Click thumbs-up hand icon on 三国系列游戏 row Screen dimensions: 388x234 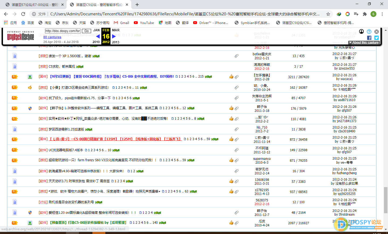pos(30,87)
